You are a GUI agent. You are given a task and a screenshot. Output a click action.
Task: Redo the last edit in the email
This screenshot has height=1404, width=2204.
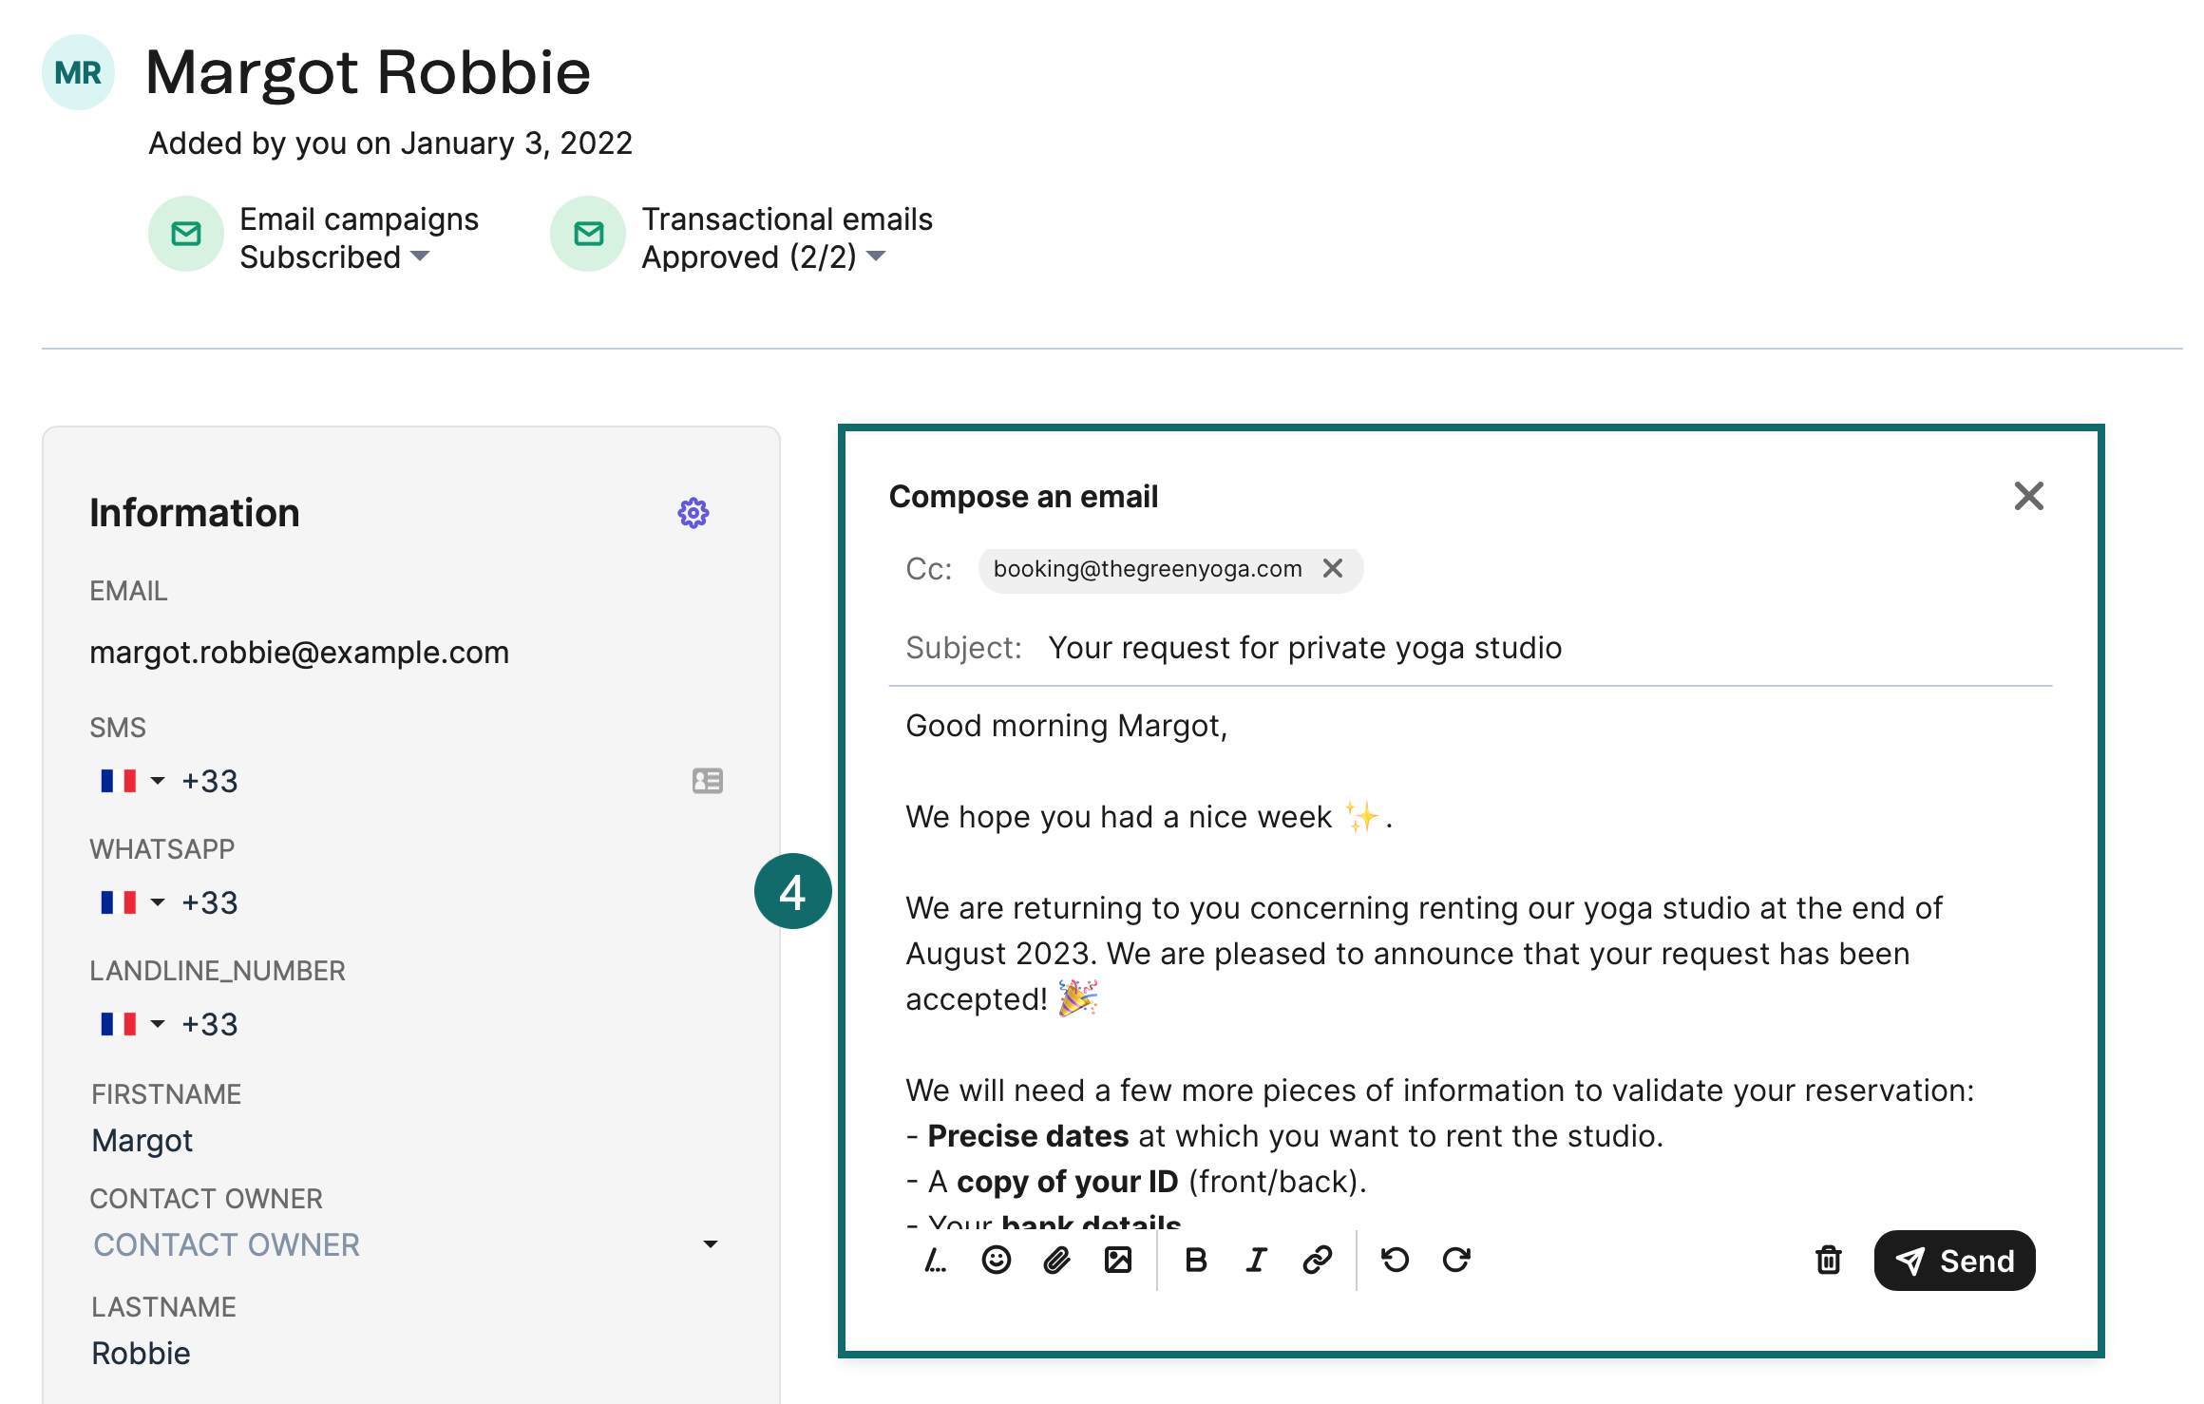coord(1455,1261)
